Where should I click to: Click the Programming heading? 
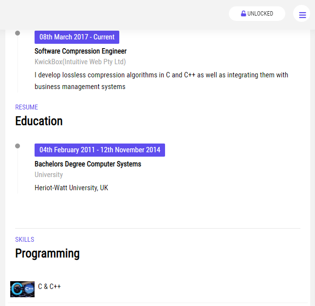click(47, 253)
